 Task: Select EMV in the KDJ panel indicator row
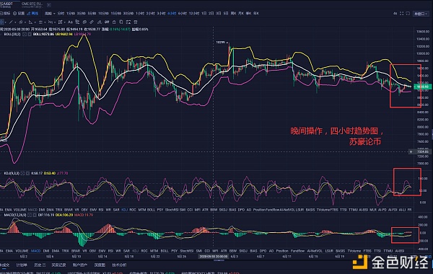(92, 210)
